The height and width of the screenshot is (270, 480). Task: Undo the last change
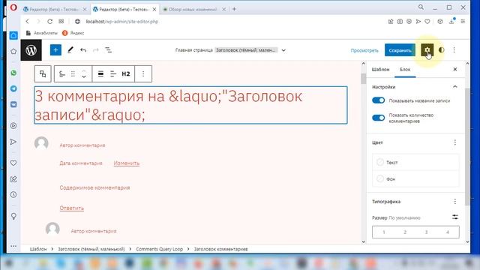tap(83, 50)
